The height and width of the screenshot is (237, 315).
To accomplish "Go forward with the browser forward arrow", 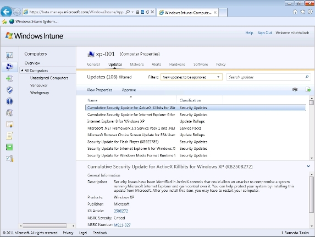I will (17, 12).
